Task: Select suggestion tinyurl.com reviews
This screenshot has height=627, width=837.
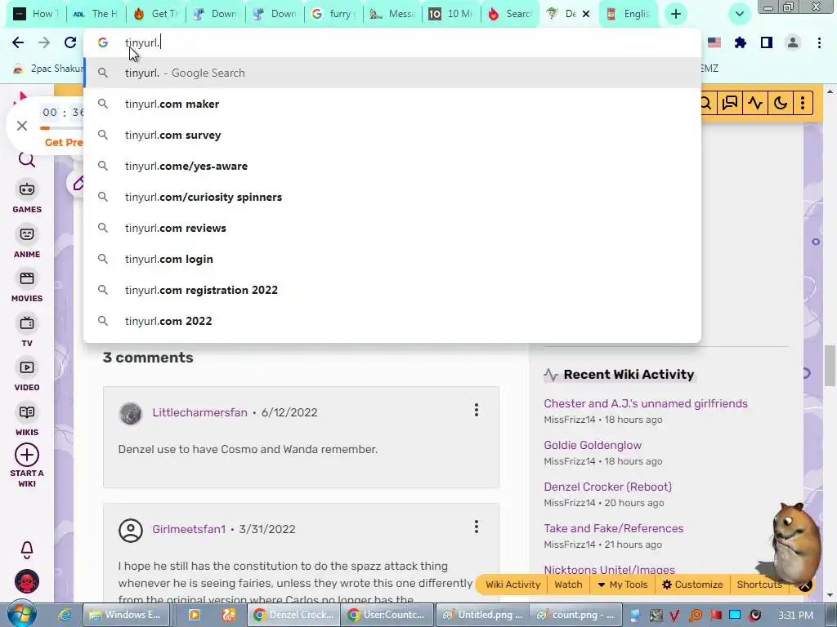Action: [392, 228]
